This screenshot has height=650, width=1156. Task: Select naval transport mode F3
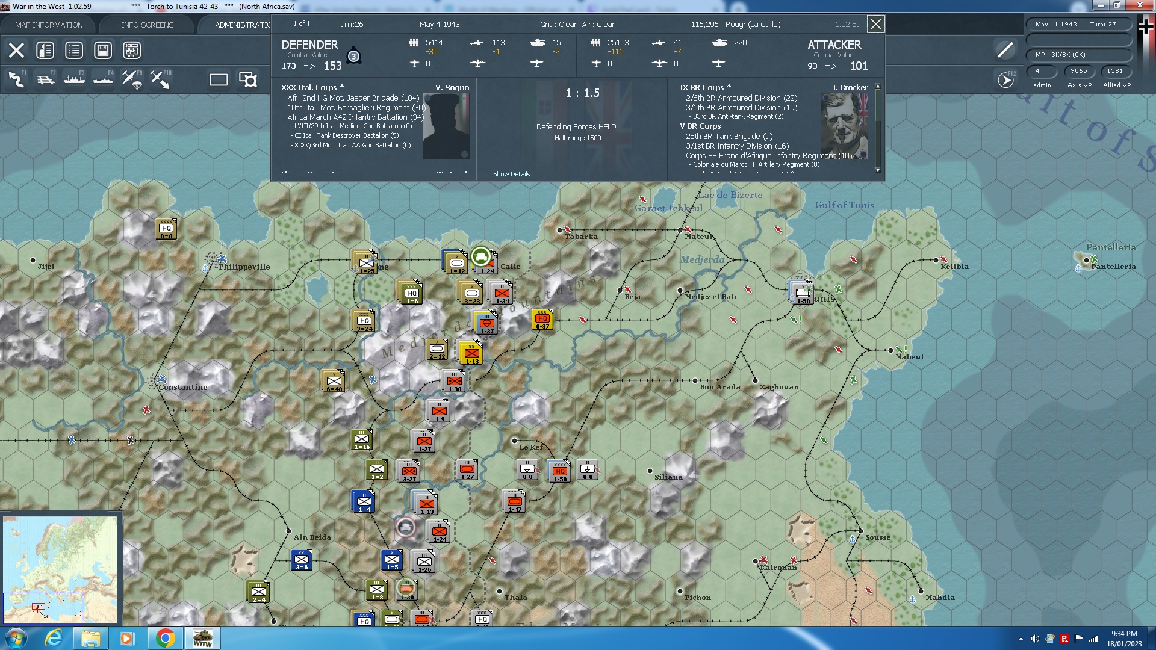(73, 79)
